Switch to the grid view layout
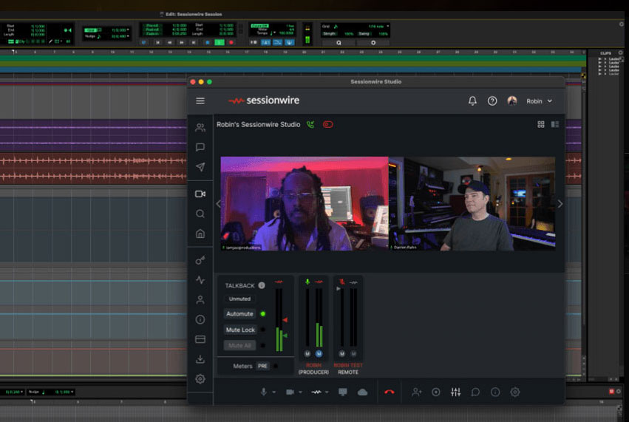629x422 pixels. tap(541, 124)
